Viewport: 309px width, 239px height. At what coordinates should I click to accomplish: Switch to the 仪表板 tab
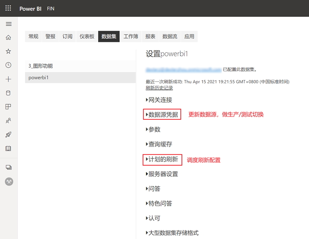(x=87, y=36)
